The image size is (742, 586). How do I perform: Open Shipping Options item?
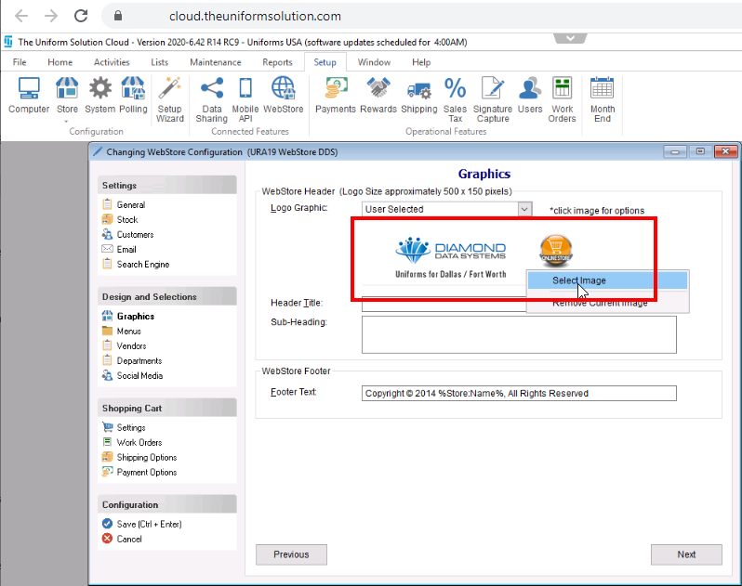point(139,457)
